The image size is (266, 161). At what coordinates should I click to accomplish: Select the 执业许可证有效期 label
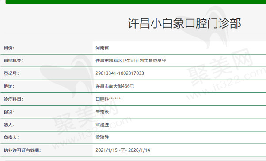(x=22, y=150)
